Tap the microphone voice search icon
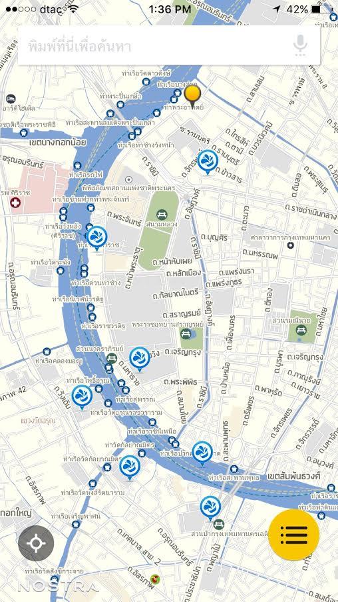 point(300,45)
